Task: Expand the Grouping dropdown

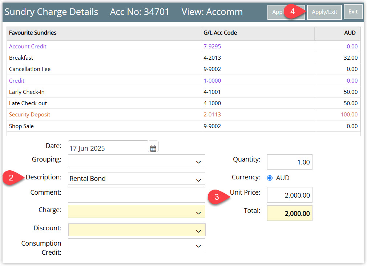Action: click(137, 161)
